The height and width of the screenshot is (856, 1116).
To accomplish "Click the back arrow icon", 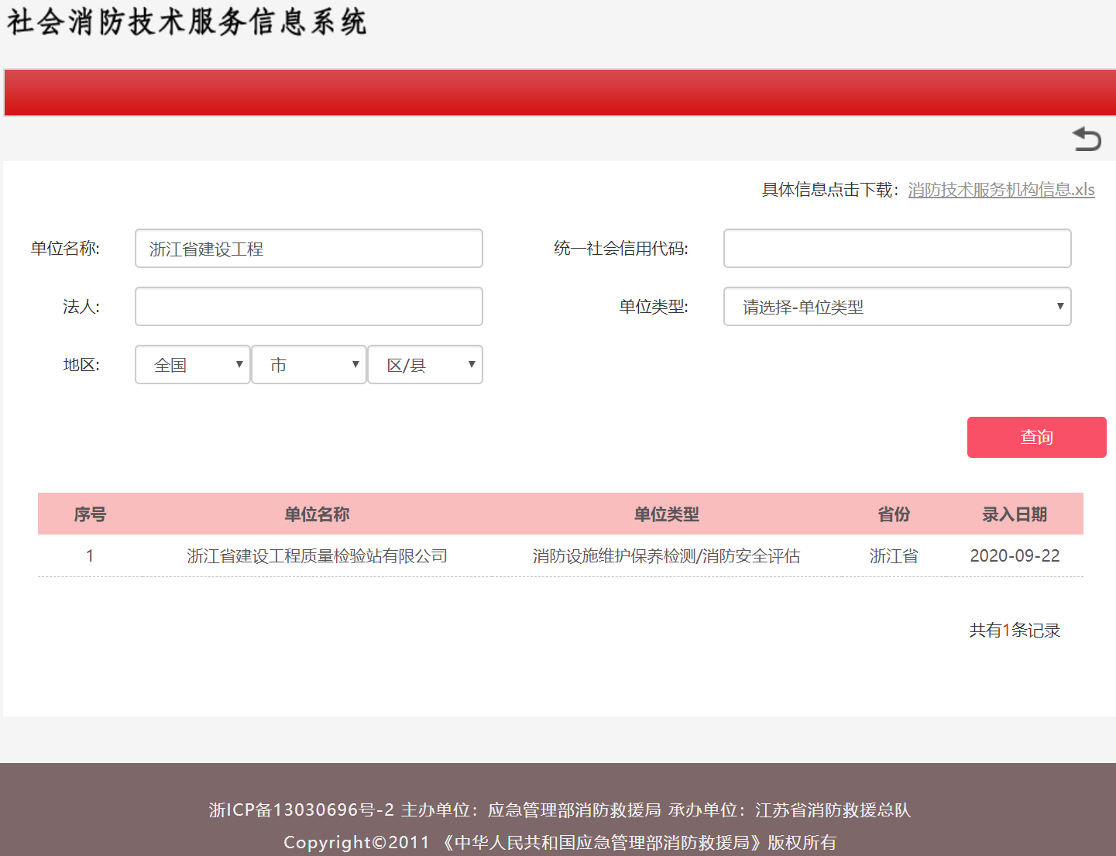I will tap(1087, 139).
